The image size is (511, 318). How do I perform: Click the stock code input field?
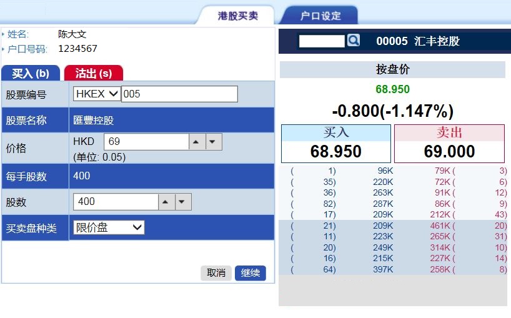tap(179, 94)
